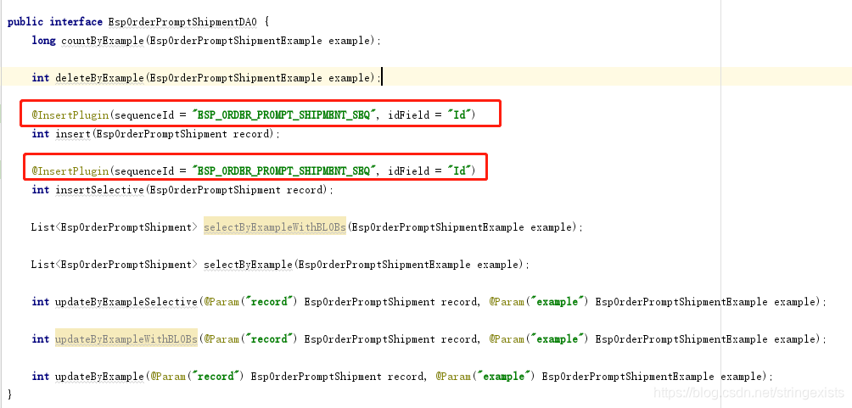Click the interface name EspOrderPromptShipmentDAO
This screenshot has height=408, width=852.
(x=183, y=22)
